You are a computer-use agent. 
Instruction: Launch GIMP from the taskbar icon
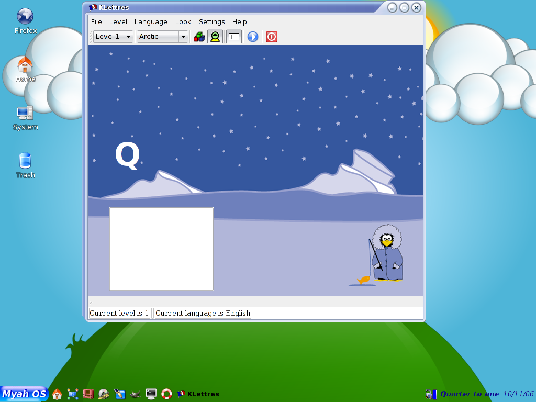pos(136,394)
